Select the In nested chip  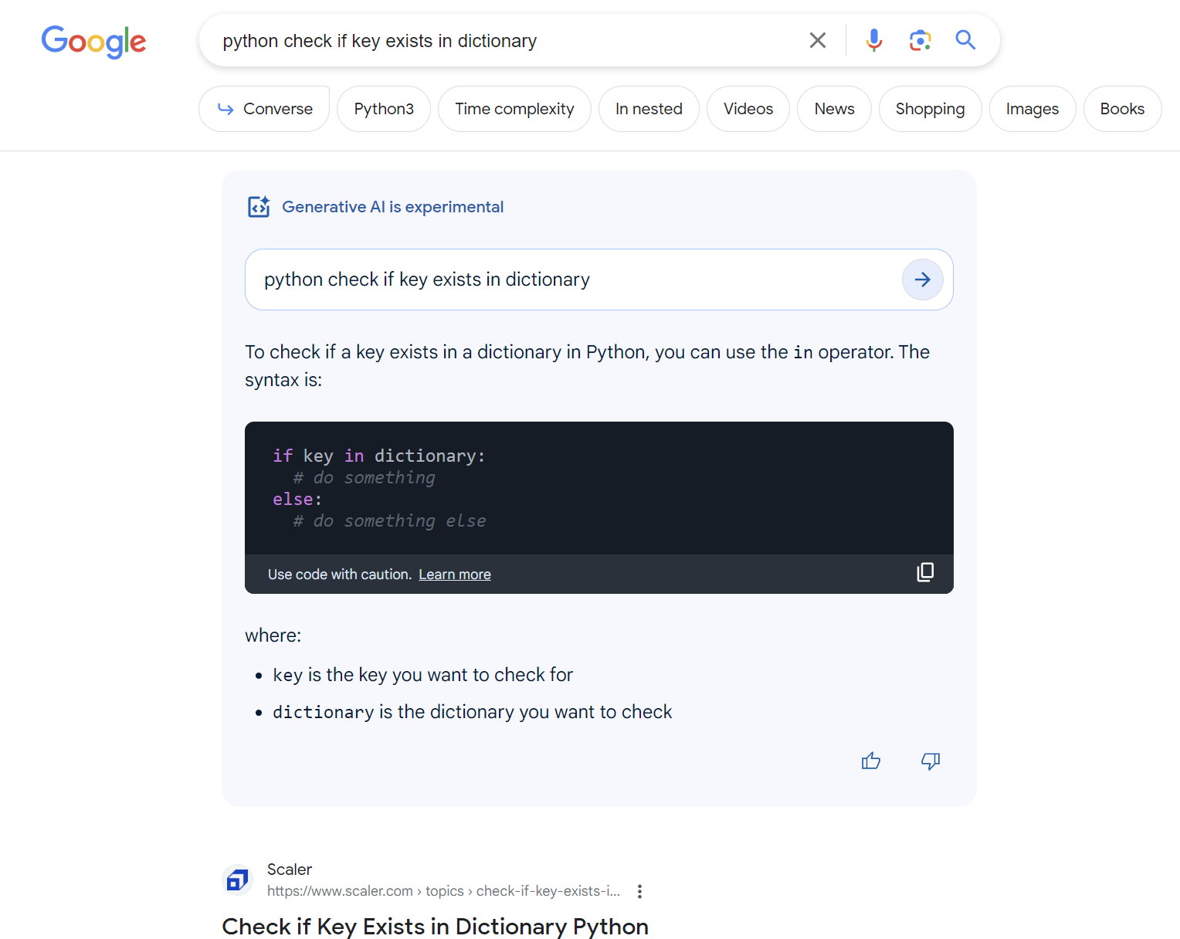649,109
